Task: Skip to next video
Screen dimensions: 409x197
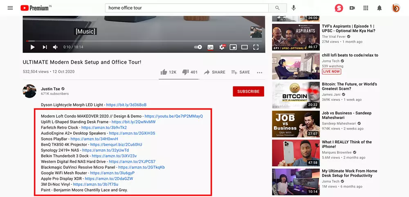Action: [x=45, y=47]
